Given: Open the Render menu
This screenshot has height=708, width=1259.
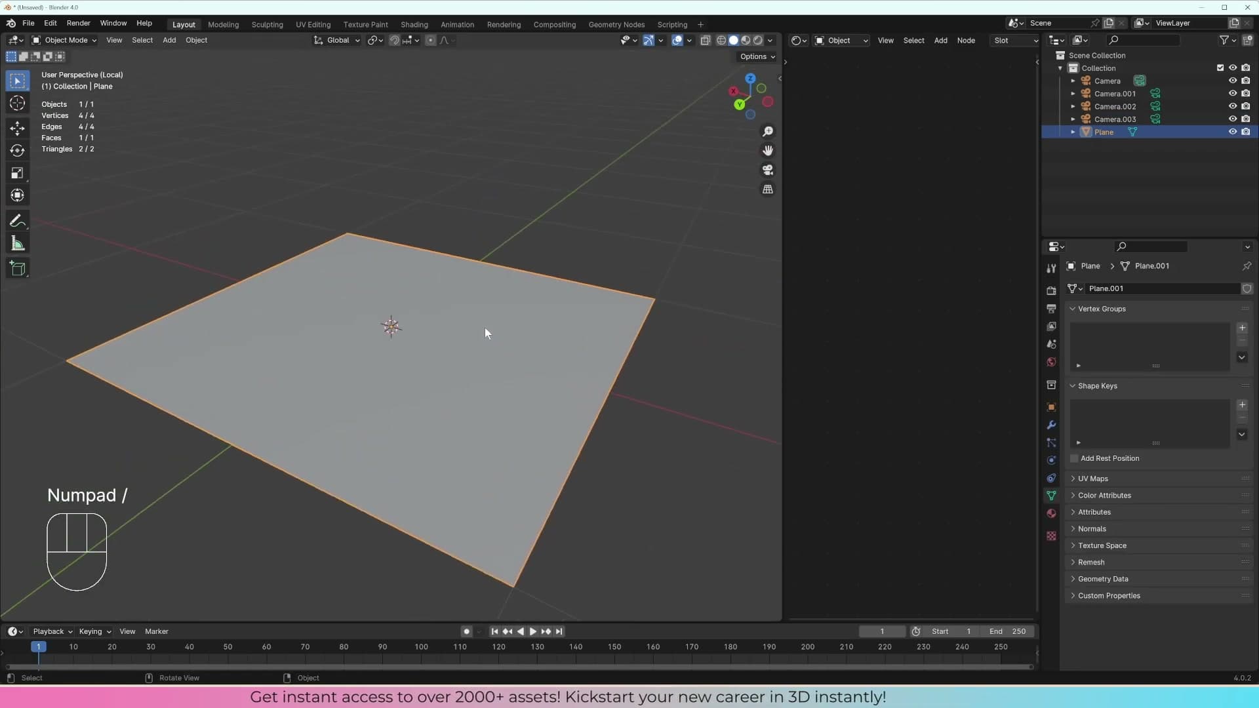Looking at the screenshot, I should click(79, 24).
